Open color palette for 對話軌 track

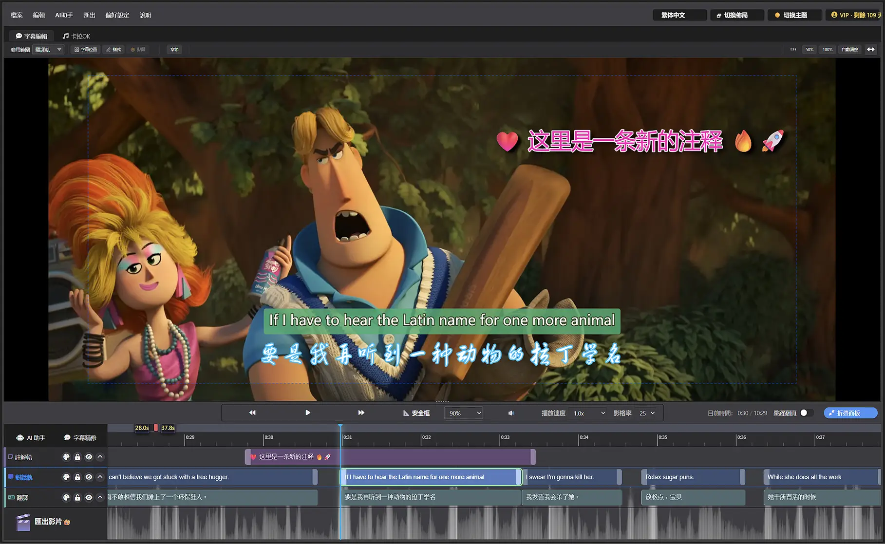pyautogui.click(x=67, y=477)
